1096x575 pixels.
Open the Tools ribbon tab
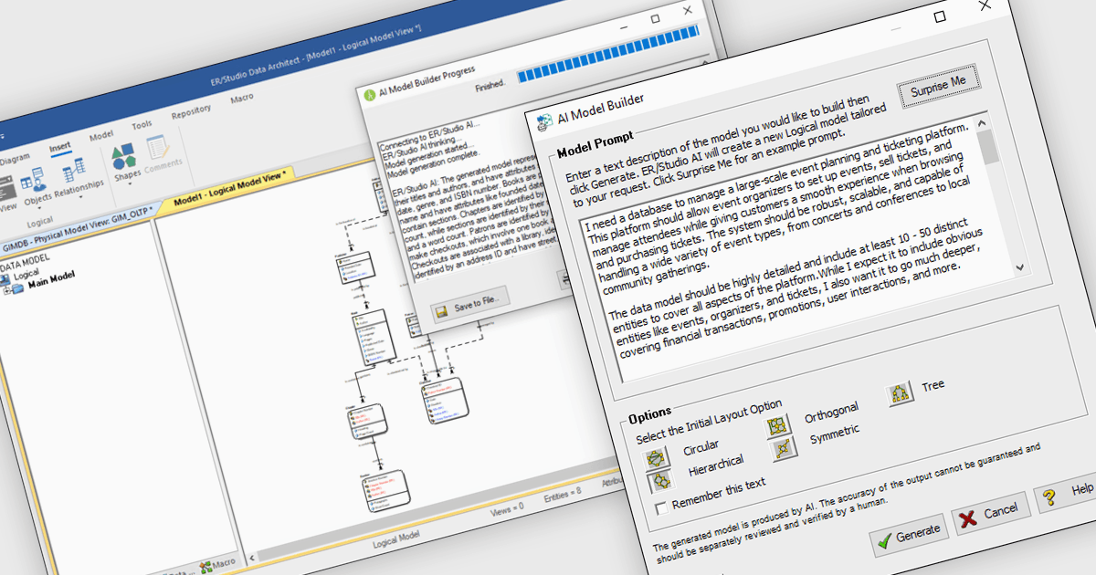pyautogui.click(x=142, y=125)
